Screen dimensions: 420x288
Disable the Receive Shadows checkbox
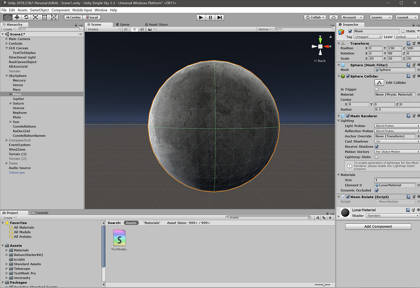[x=377, y=147]
